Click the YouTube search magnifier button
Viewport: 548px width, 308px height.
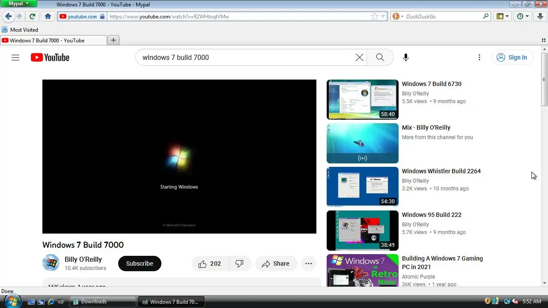pos(380,57)
